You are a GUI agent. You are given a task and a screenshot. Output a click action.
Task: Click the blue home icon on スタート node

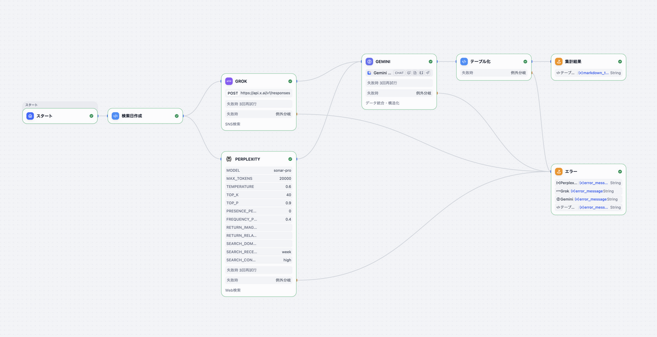30,116
